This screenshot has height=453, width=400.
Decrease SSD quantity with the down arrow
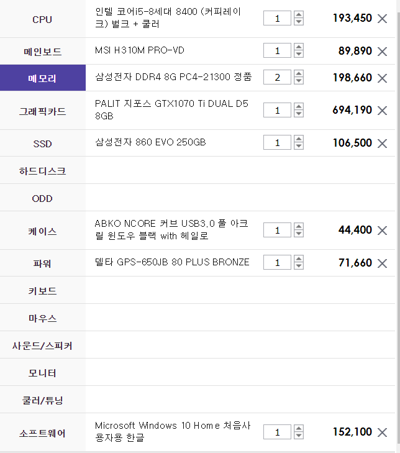299,146
